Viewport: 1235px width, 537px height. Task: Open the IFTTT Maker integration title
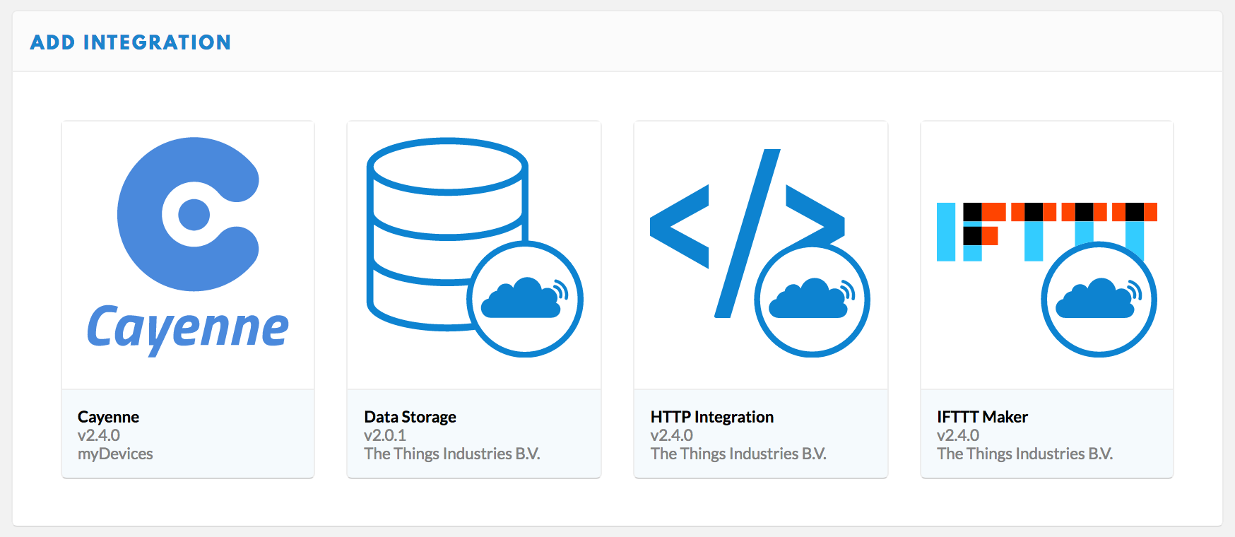[982, 417]
